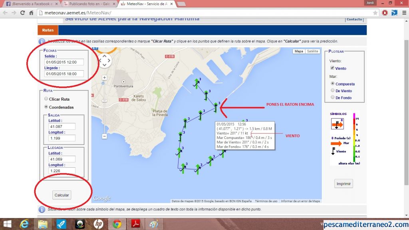
Task: Open the Windows Start button
Action: [7, 224]
